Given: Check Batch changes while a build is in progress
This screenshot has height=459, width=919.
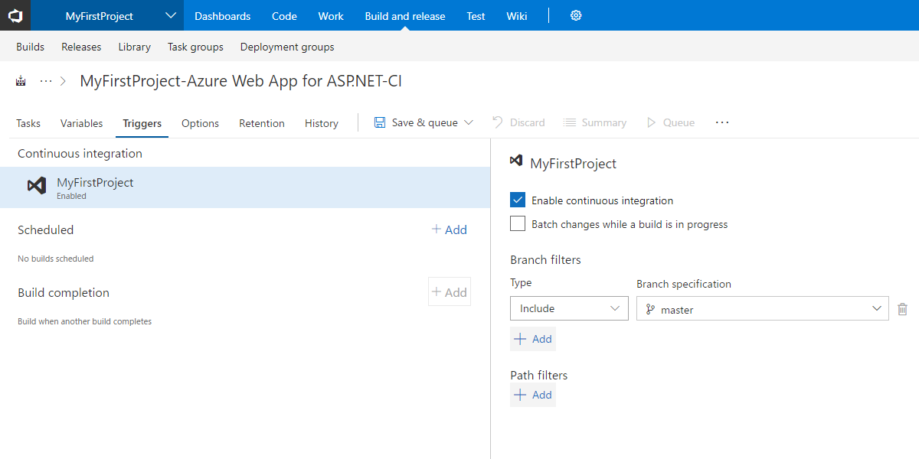Looking at the screenshot, I should pyautogui.click(x=518, y=224).
